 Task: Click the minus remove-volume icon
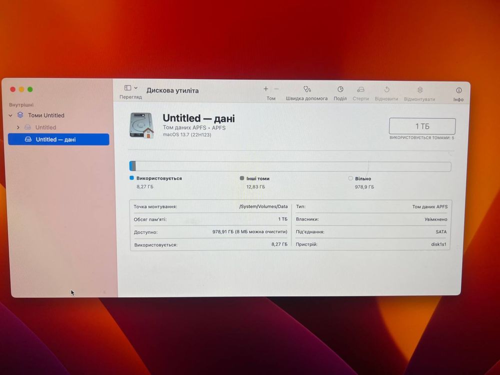pyautogui.click(x=276, y=89)
